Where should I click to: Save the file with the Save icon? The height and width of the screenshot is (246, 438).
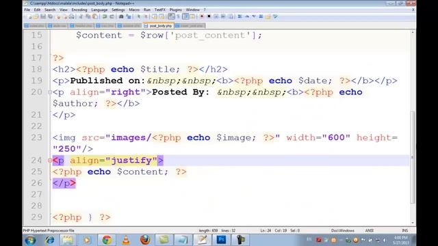(43, 16)
